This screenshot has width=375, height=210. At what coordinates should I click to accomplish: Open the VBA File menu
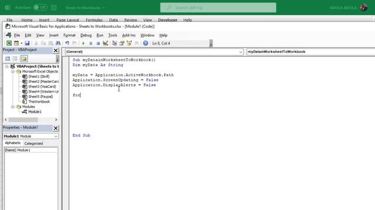(17, 35)
